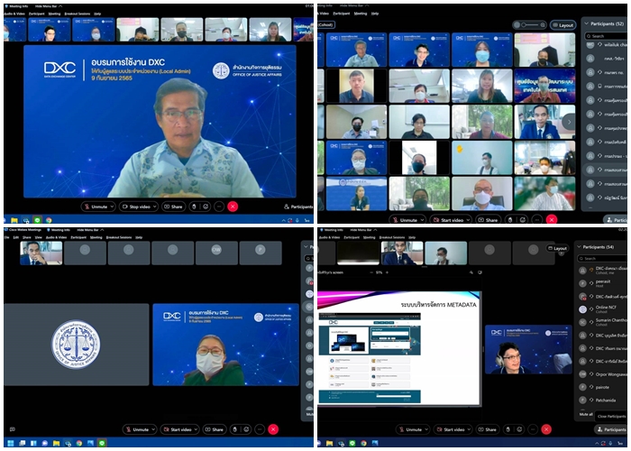Open Meeting menu in METADATA slide window
Viewport: 631px width, 451px height.
click(369, 237)
